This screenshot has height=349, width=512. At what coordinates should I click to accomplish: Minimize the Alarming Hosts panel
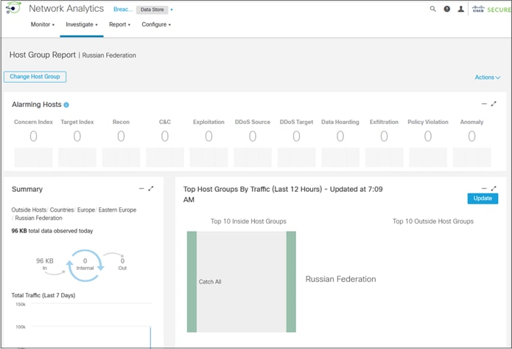pos(484,104)
